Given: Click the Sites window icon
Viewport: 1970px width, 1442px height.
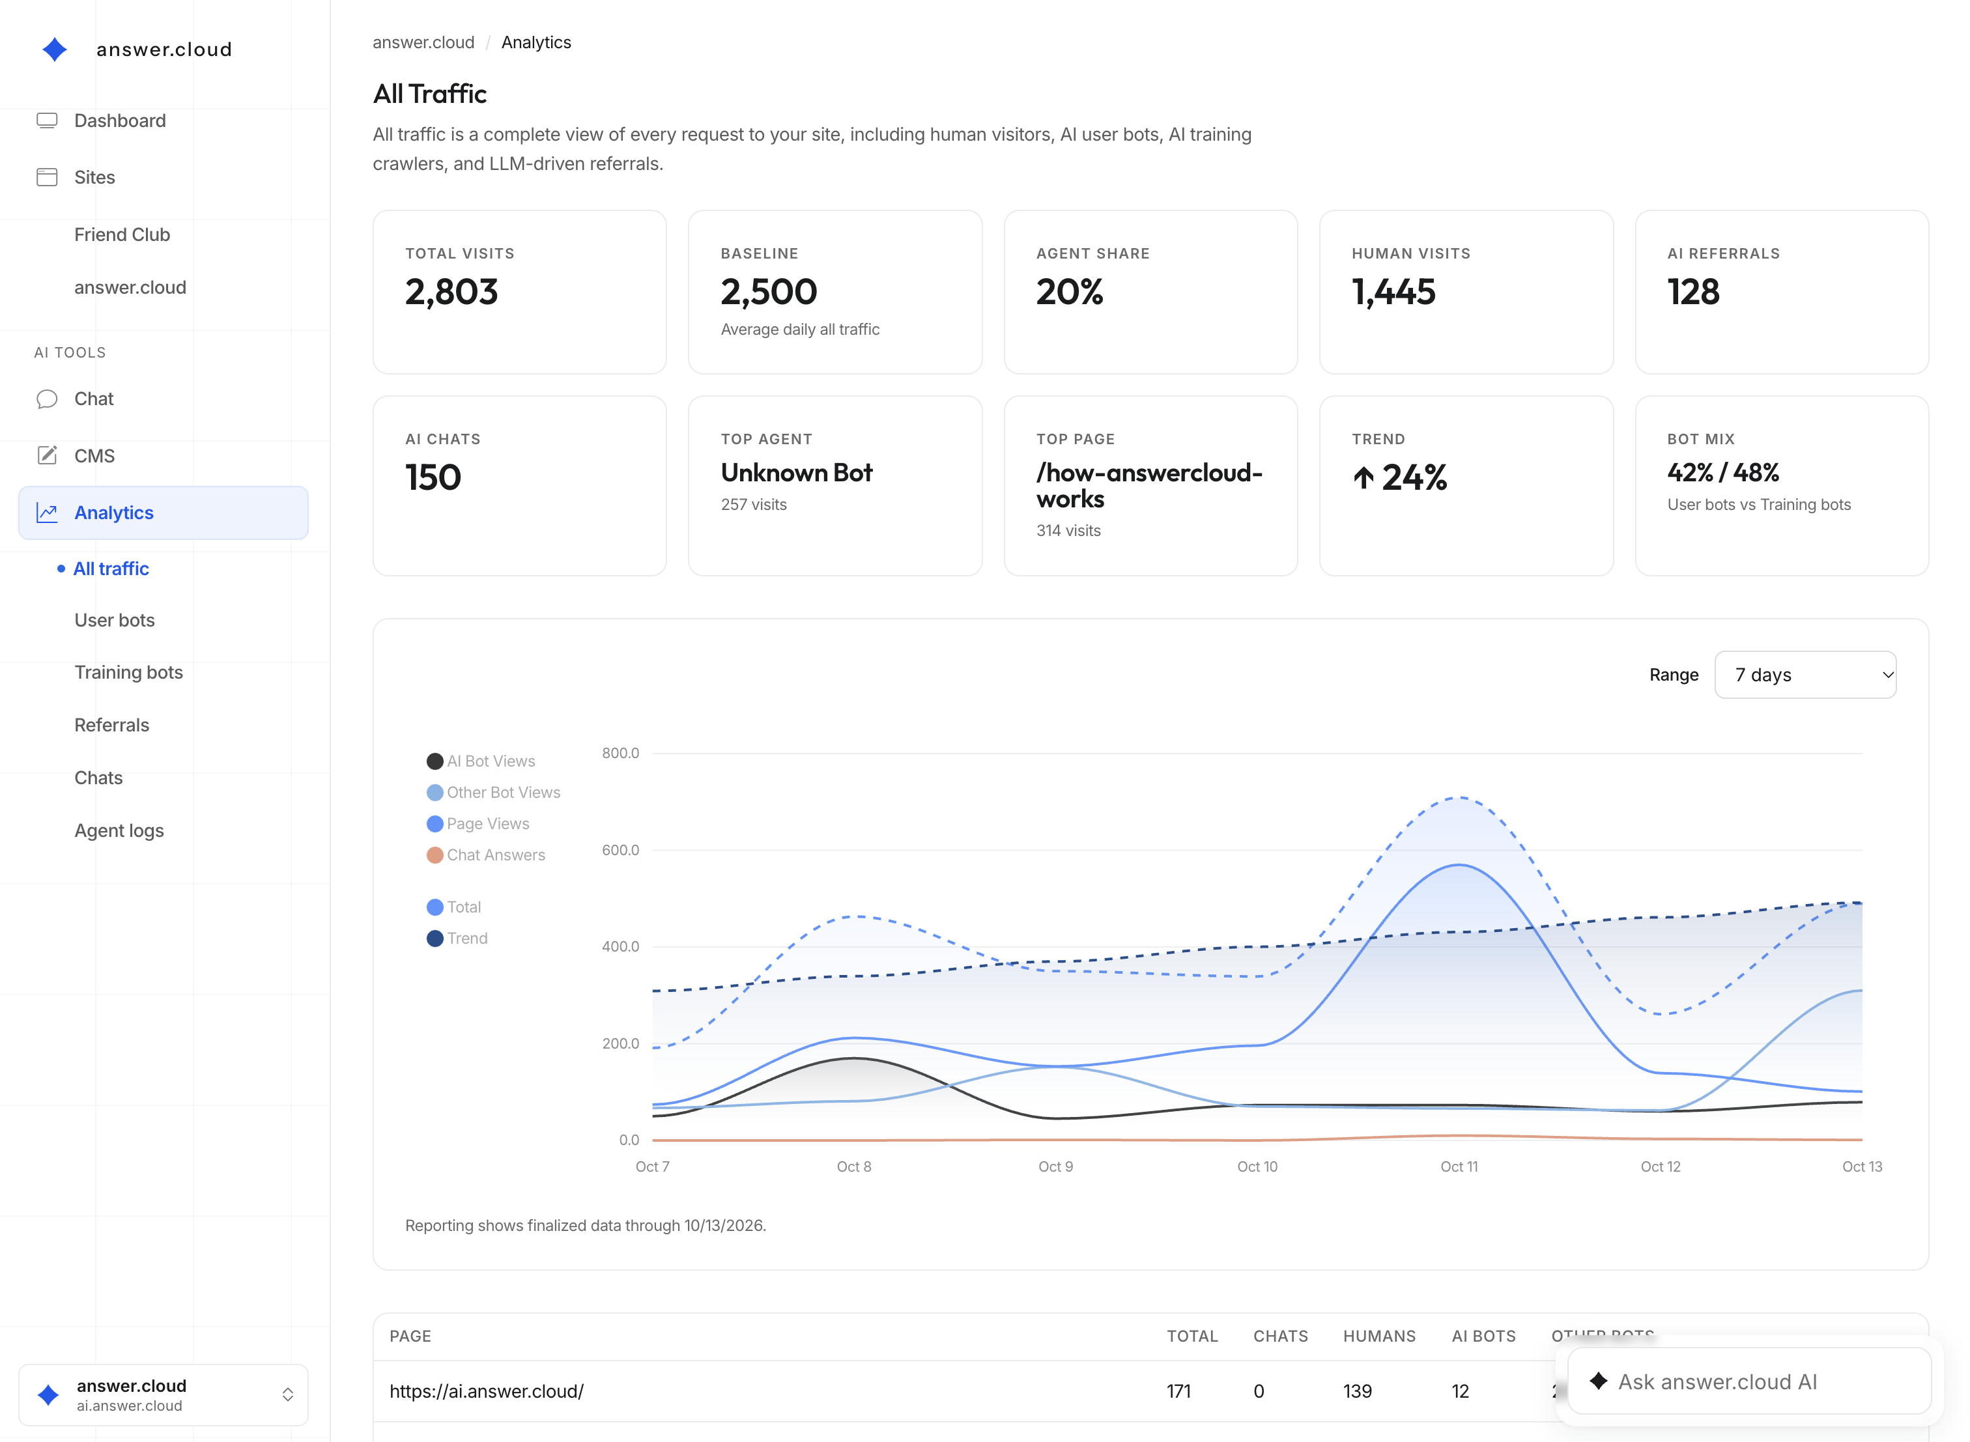Looking at the screenshot, I should (x=47, y=177).
